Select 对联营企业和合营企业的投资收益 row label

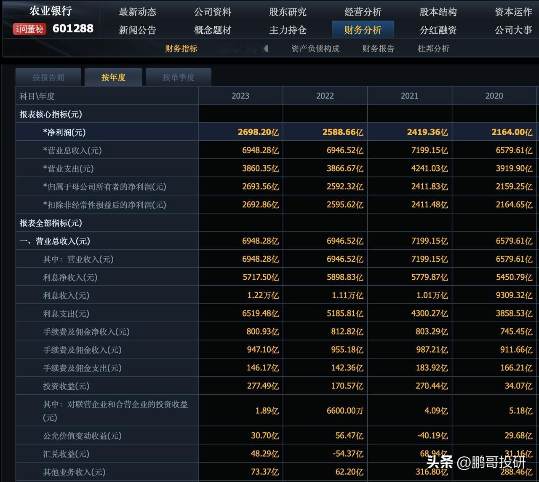tap(115, 410)
